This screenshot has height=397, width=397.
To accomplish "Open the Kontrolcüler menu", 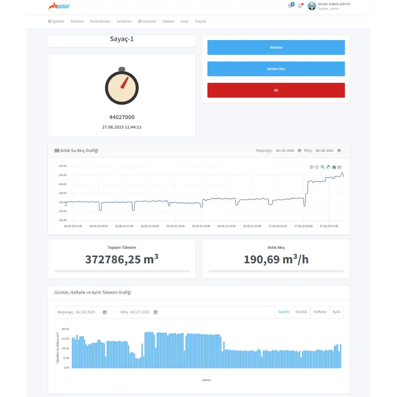I will point(100,22).
